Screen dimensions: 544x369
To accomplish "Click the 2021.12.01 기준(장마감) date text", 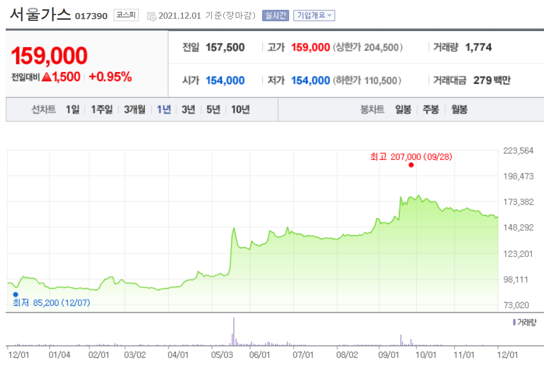I will coord(207,16).
